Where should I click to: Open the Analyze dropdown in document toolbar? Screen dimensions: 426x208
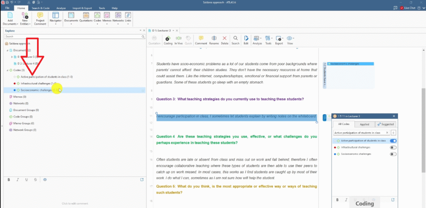tap(257, 40)
